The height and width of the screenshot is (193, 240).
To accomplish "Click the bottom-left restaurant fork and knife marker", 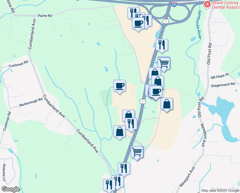I will pos(109,185).
